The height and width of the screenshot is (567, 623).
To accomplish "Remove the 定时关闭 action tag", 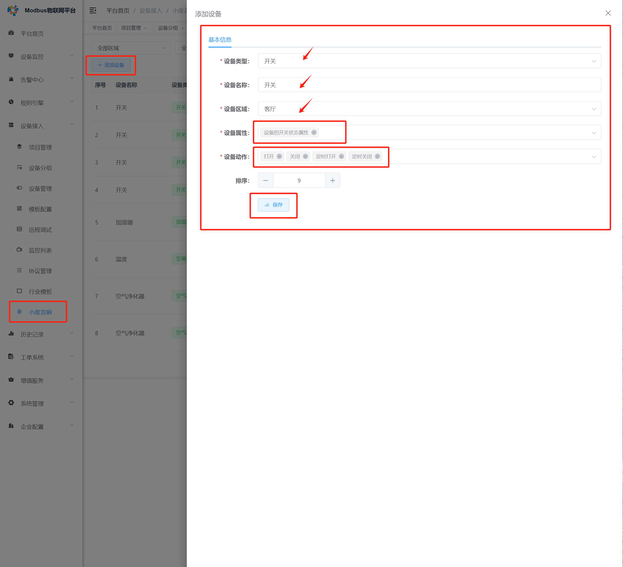I will (377, 156).
